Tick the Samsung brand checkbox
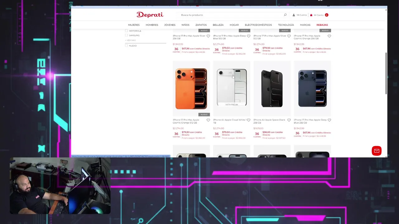The height and width of the screenshot is (224, 399). [126, 35]
